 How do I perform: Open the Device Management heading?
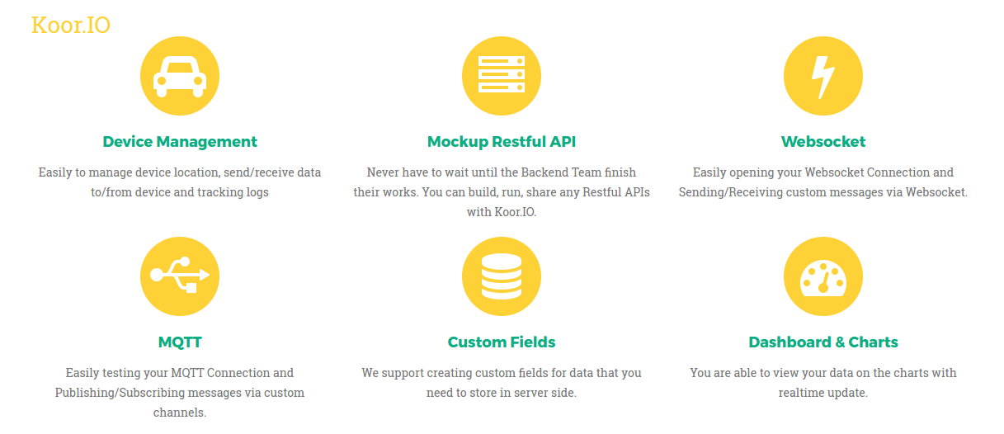[180, 142]
